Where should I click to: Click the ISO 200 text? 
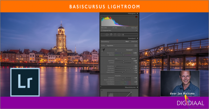pyautogui.click(x=104, y=28)
